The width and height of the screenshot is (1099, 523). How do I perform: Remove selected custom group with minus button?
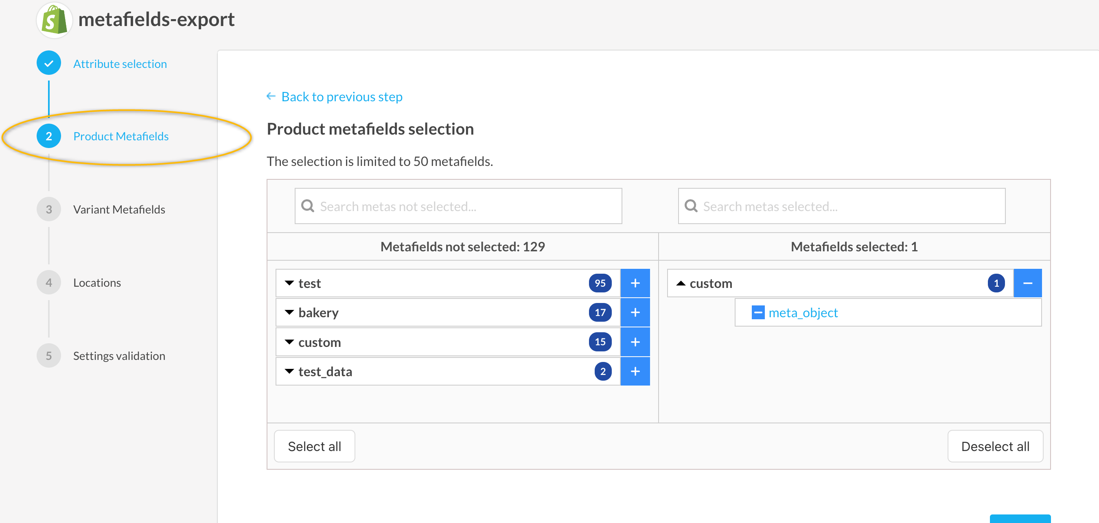pos(1027,283)
